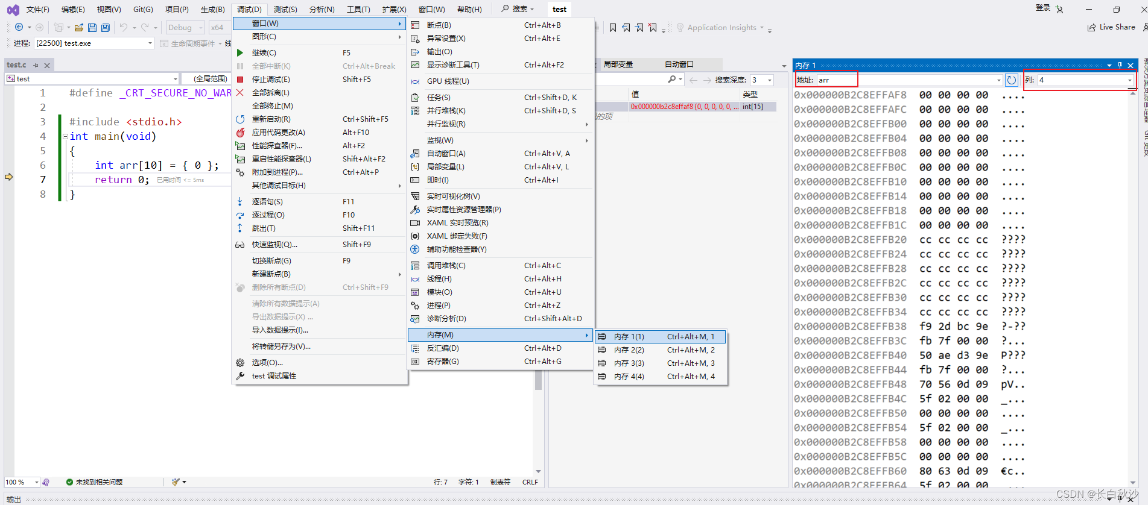The height and width of the screenshot is (505, 1148).
Task: Open the global scope (全局范围) dropdown
Action: point(205,78)
